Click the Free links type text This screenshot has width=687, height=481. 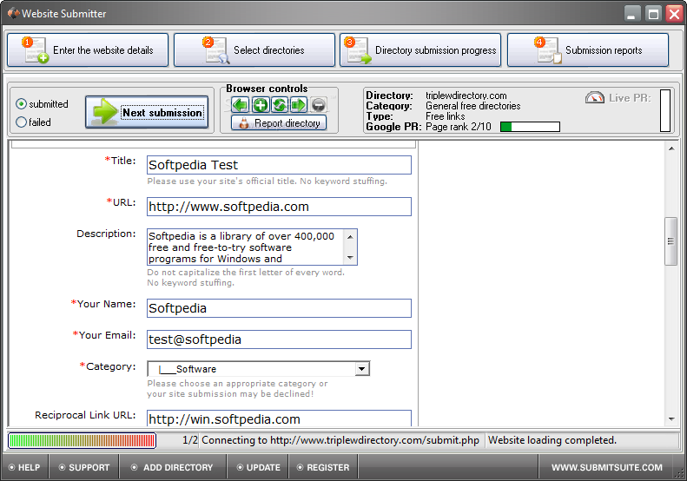coord(446,116)
